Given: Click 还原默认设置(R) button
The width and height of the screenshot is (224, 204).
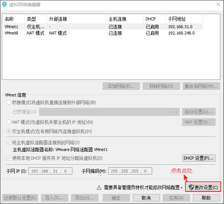Looking at the screenshot, I should pos(20,198).
